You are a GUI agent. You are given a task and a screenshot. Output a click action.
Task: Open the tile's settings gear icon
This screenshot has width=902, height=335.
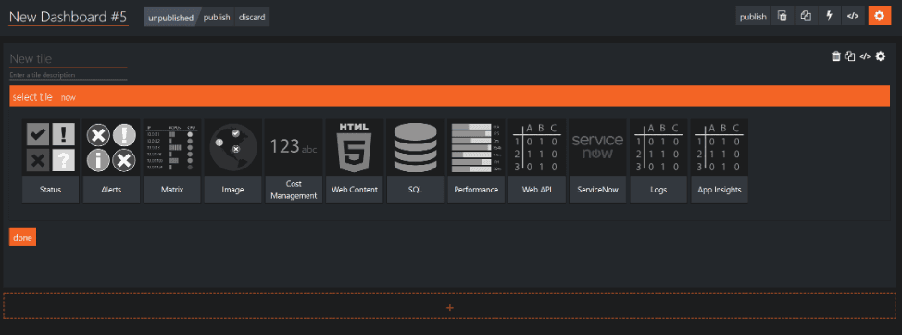pyautogui.click(x=880, y=56)
